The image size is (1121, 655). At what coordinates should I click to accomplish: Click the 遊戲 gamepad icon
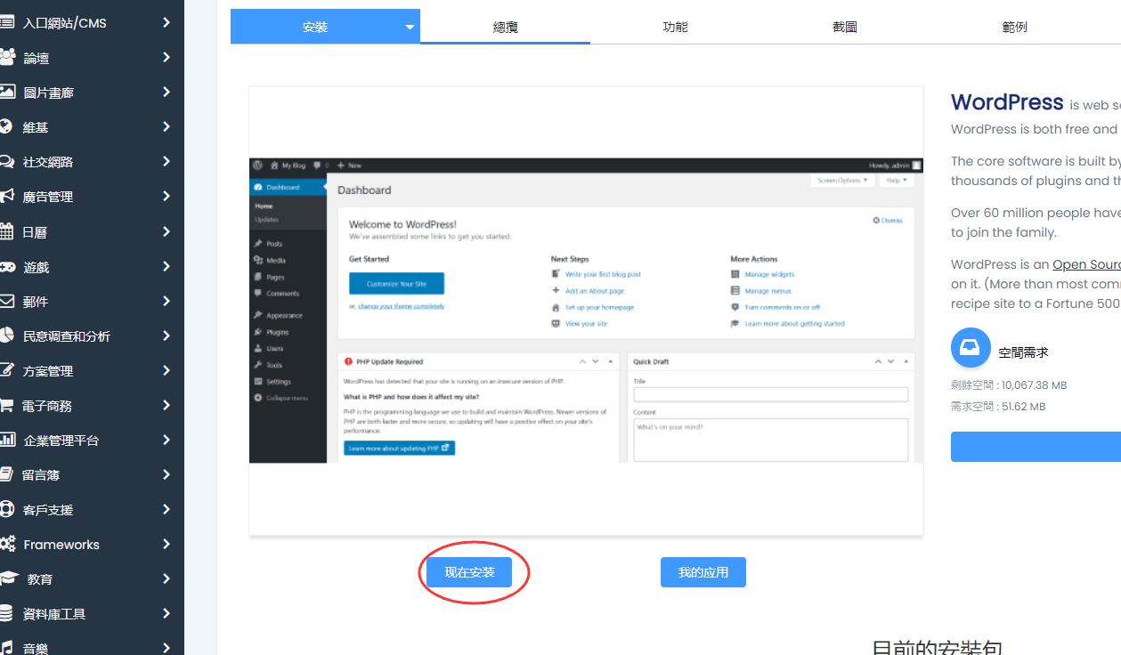tap(7, 266)
